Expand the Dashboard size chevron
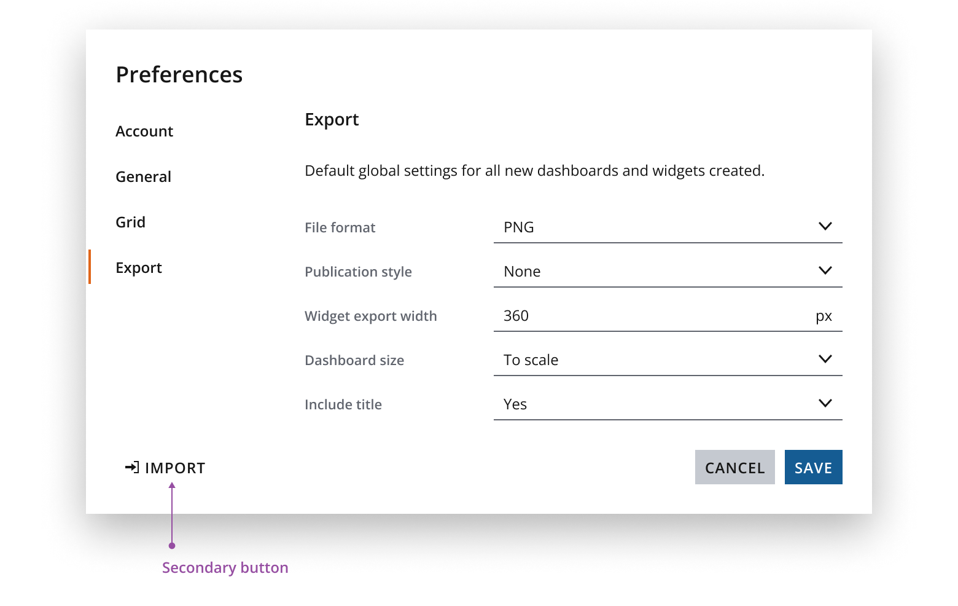958x606 pixels. tap(825, 360)
